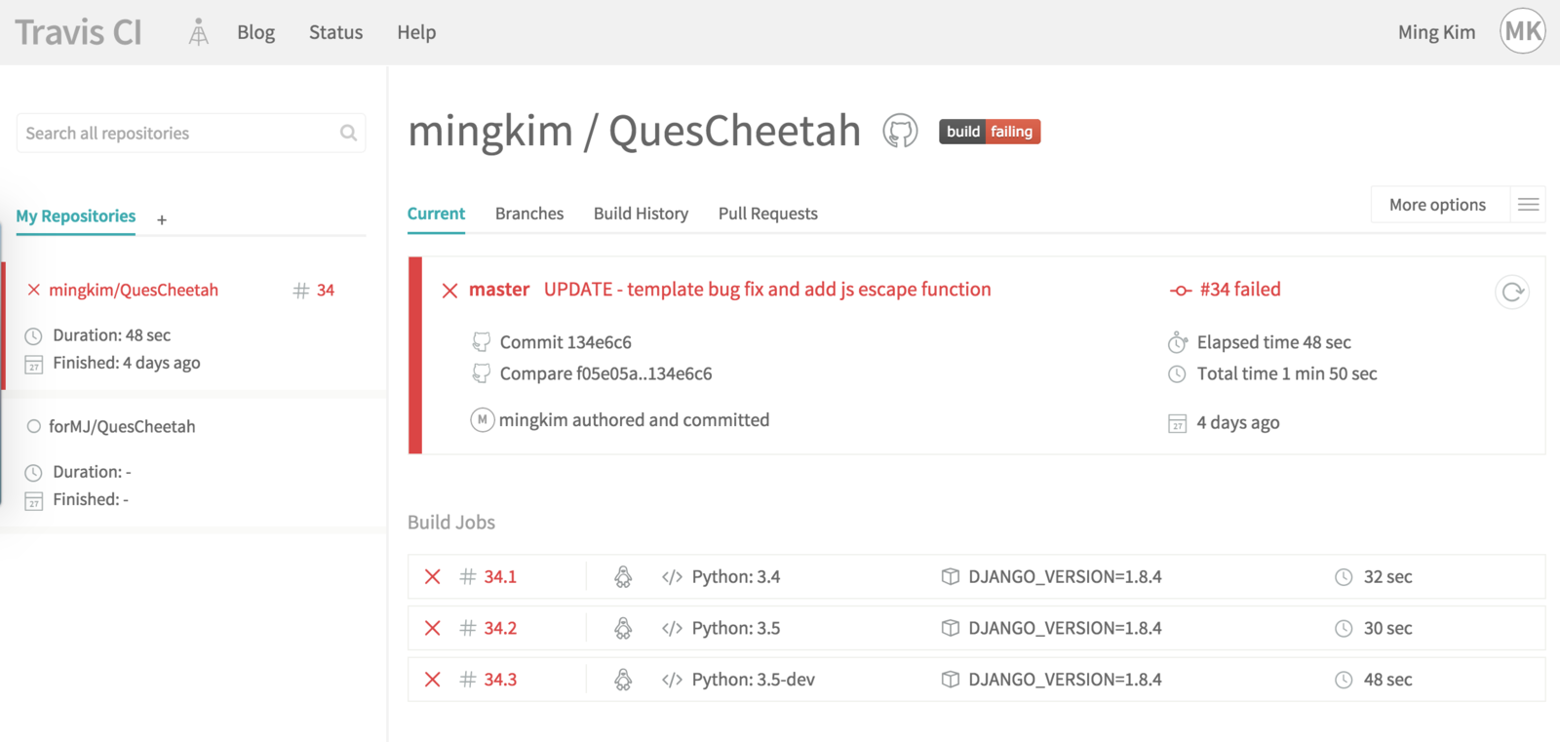1560x742 pixels.
Task: Click the GitHub icon beside Compare f05e05a..134e6c6
Action: (481, 373)
